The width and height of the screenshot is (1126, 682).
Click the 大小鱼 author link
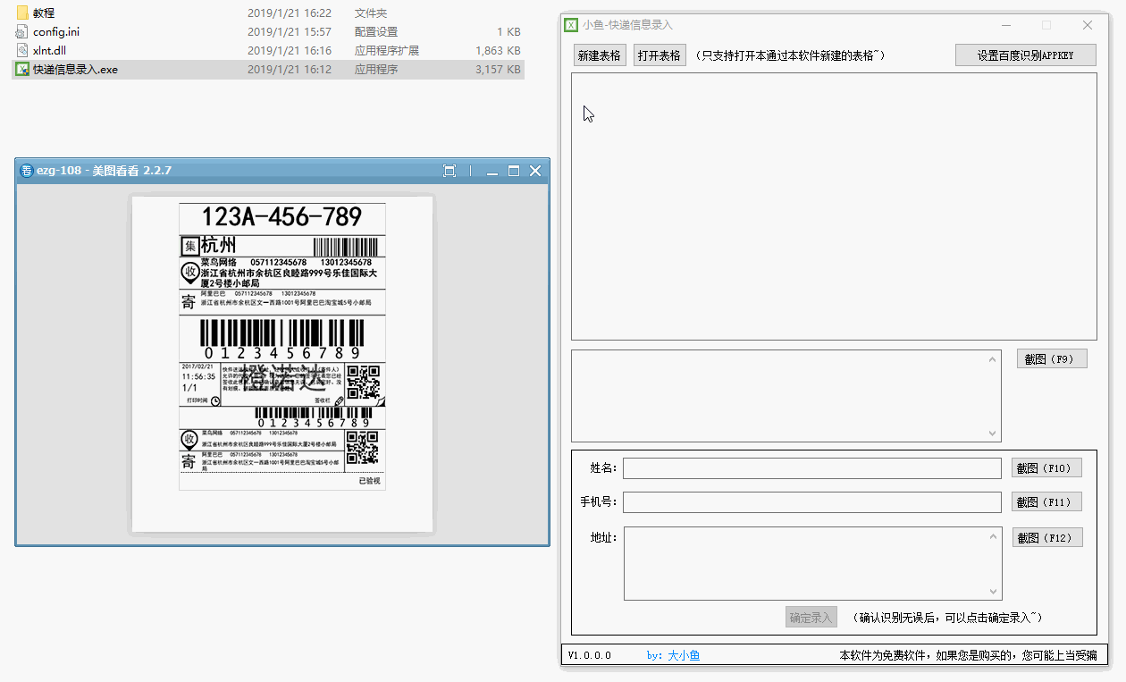click(x=683, y=655)
